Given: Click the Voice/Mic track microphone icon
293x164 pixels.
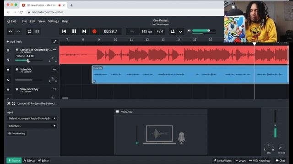Looking at the screenshot, I should [x=17, y=70].
